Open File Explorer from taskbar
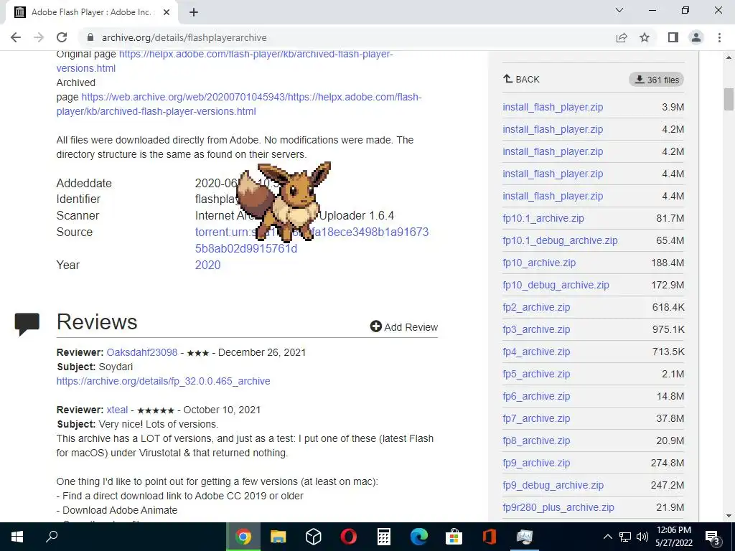735x551 pixels. pyautogui.click(x=278, y=537)
